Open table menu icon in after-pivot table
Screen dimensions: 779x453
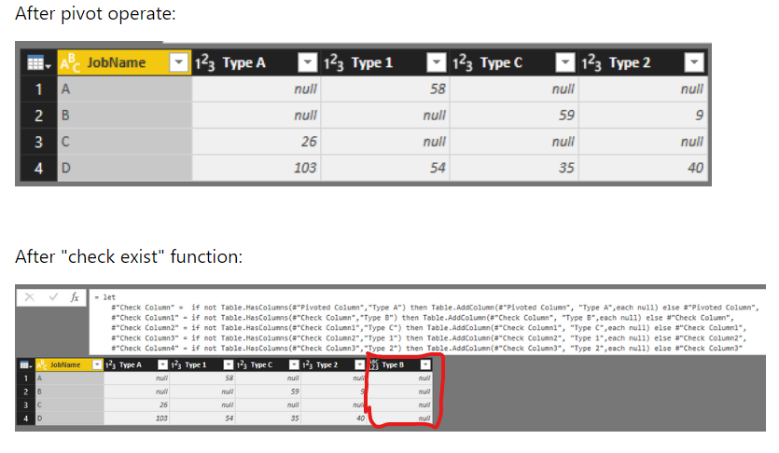pyautogui.click(x=39, y=63)
